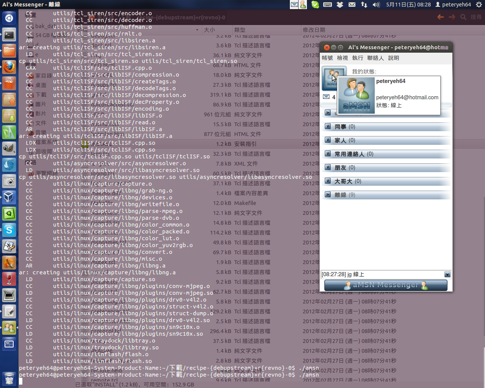Collapse the 常用連絡人 (0) group

point(328,154)
